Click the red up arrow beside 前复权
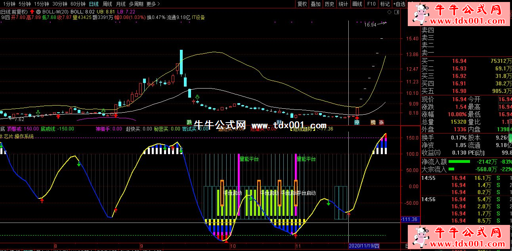Image resolution: width=512 pixels, height=251 pixels. (32, 11)
